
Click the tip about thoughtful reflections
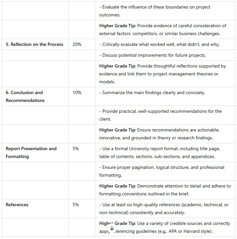pyautogui.click(x=162, y=74)
